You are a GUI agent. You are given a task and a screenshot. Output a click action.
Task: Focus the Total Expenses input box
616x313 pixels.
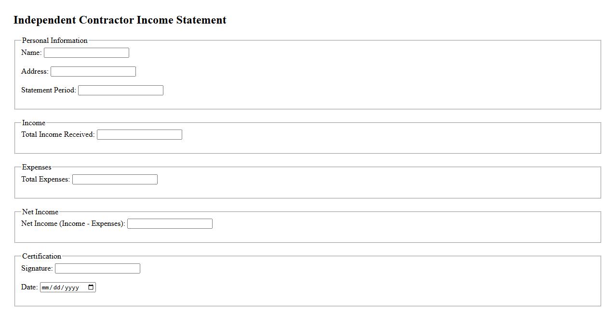click(115, 180)
